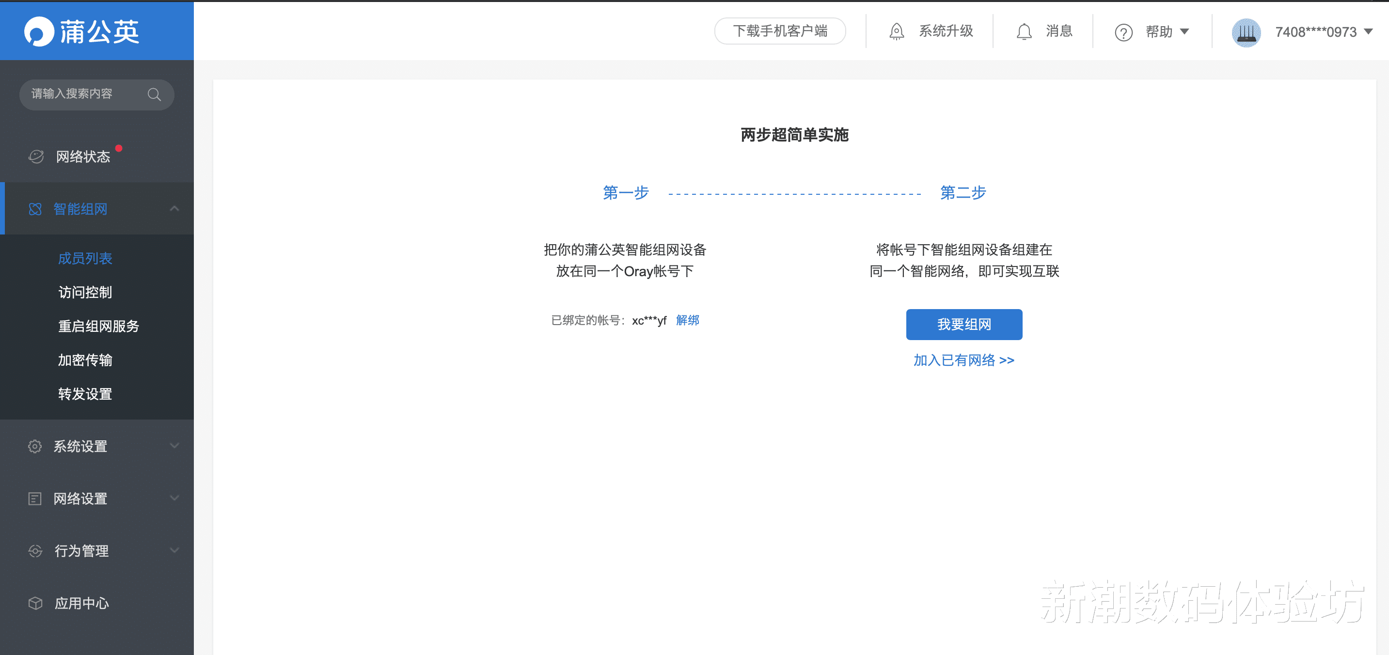Viewport: 1389px width, 655px height.
Task: Click the 行为管理 sidebar icon
Action: (x=34, y=550)
